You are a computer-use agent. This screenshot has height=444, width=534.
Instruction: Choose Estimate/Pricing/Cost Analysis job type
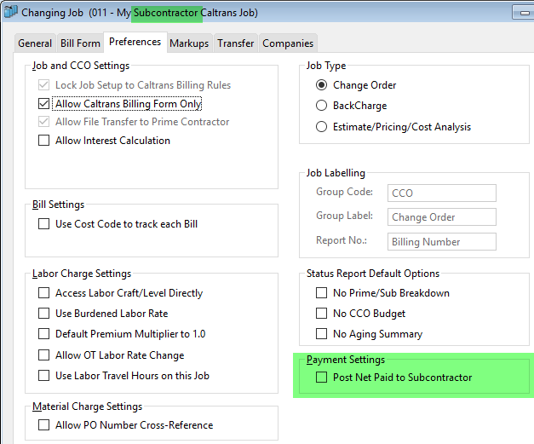(x=321, y=127)
